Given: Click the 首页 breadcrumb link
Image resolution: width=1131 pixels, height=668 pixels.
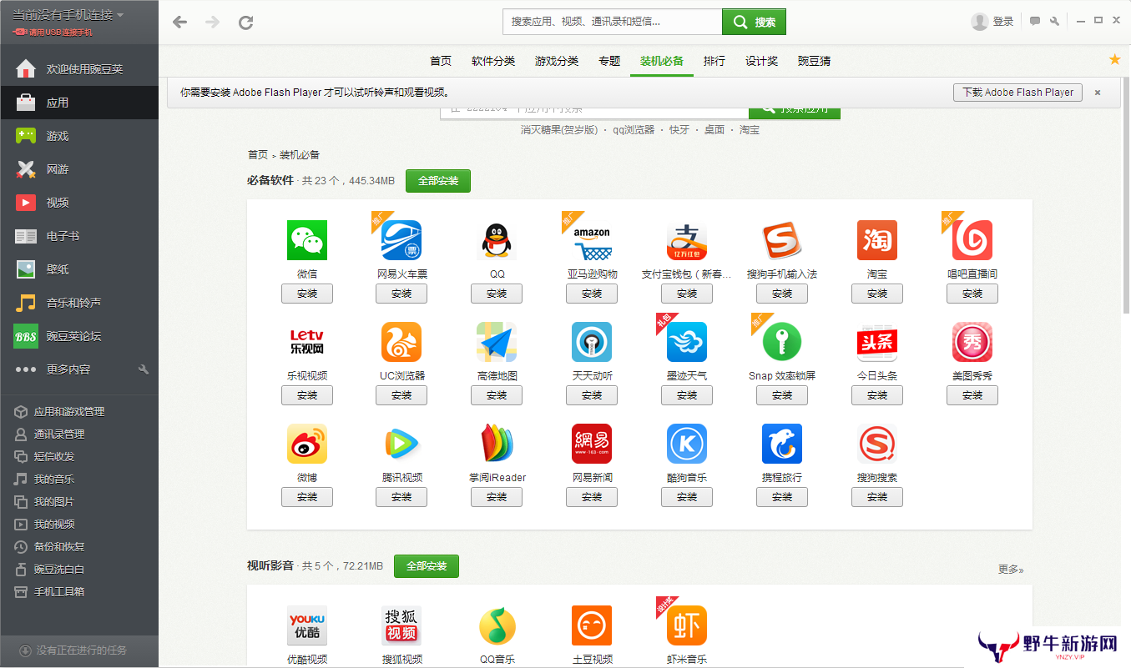Looking at the screenshot, I should click(258, 155).
